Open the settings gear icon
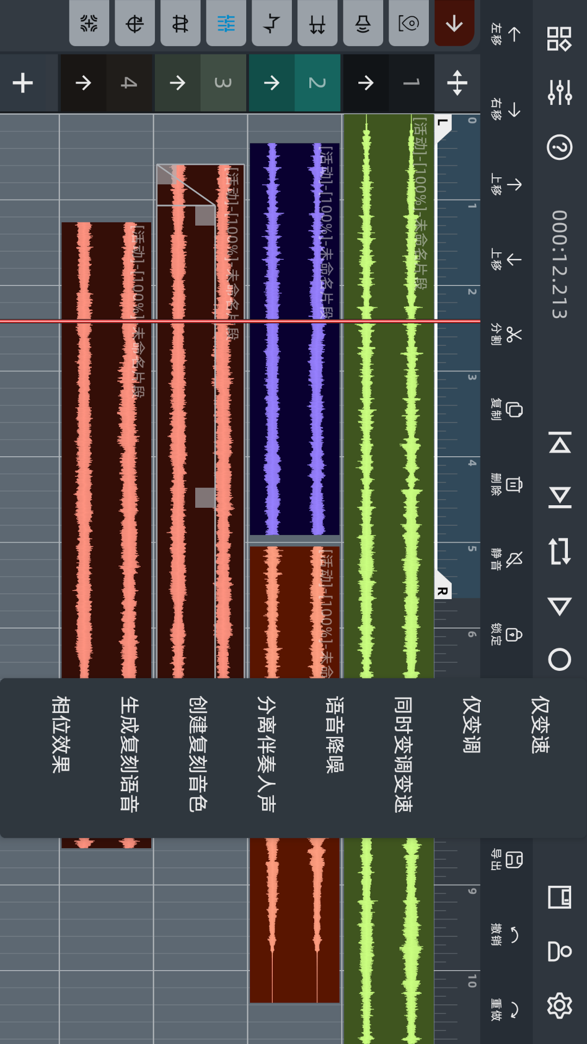587x1044 pixels. point(559,1005)
